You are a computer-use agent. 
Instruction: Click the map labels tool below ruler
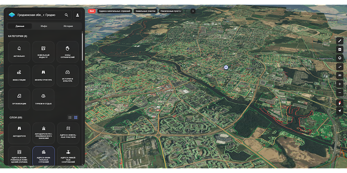pyautogui.click(x=340, y=50)
